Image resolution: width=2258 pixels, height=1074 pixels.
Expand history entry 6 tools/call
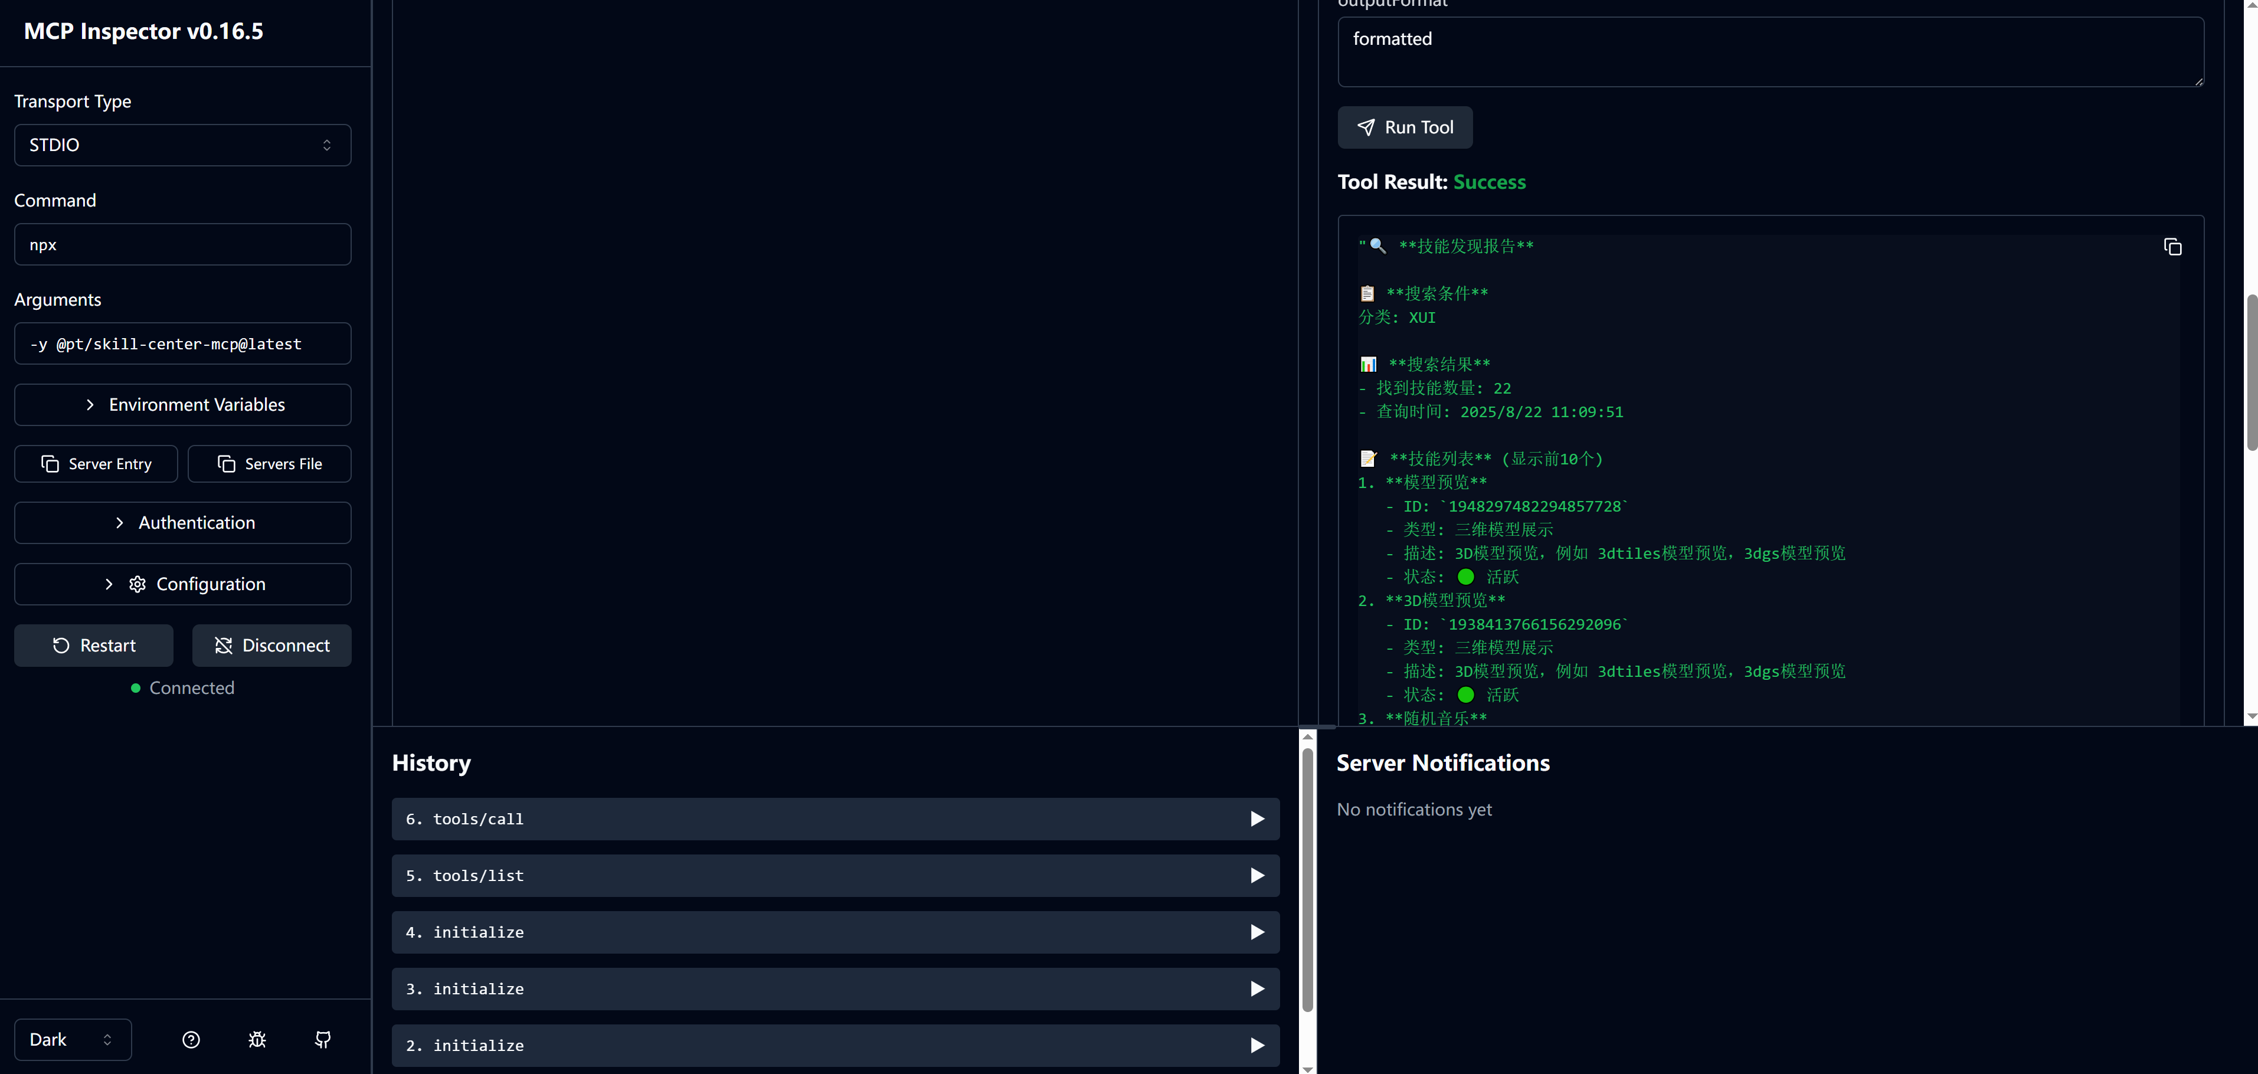pyautogui.click(x=835, y=819)
